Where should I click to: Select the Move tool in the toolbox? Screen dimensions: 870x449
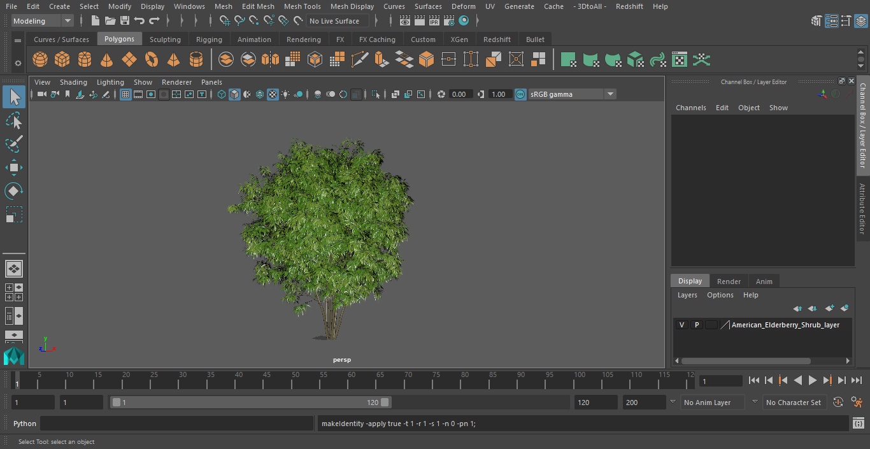[x=14, y=167]
